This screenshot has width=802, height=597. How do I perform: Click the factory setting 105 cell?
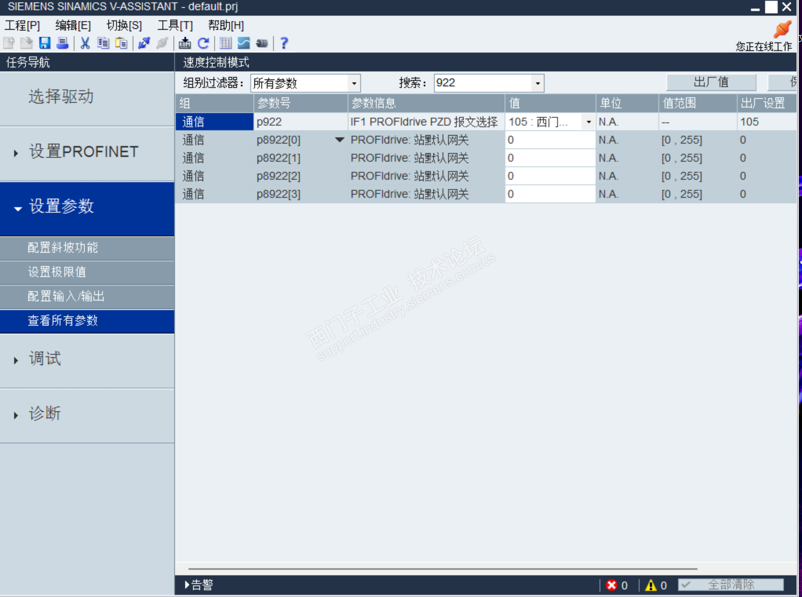coord(766,122)
